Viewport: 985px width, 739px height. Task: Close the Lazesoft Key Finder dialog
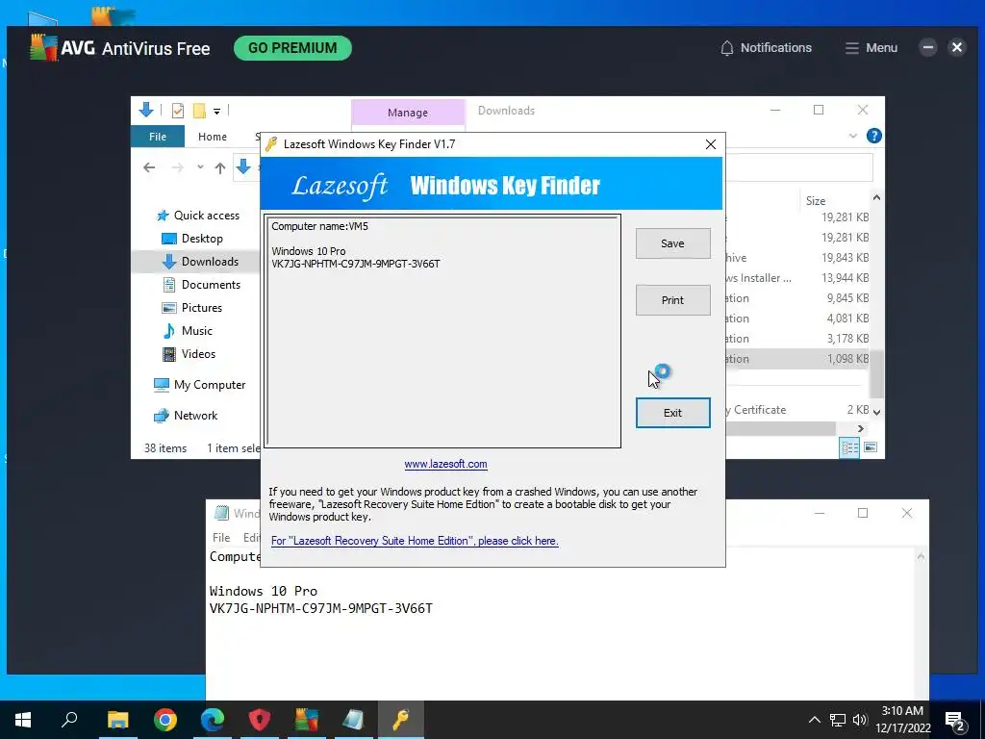711,144
